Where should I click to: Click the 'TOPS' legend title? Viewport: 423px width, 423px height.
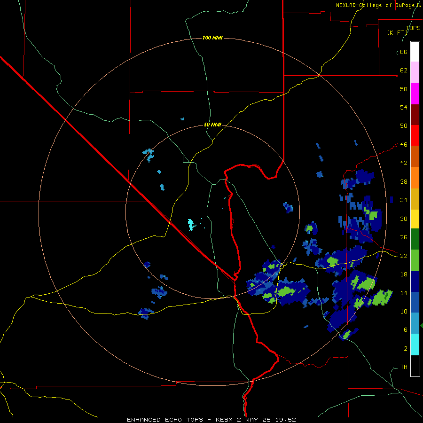point(413,28)
